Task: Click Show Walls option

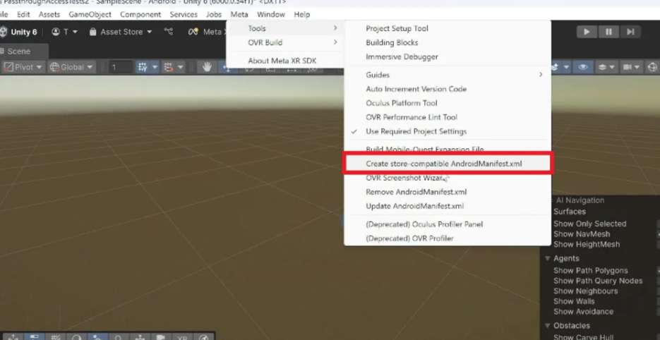Action: pyautogui.click(x=574, y=301)
